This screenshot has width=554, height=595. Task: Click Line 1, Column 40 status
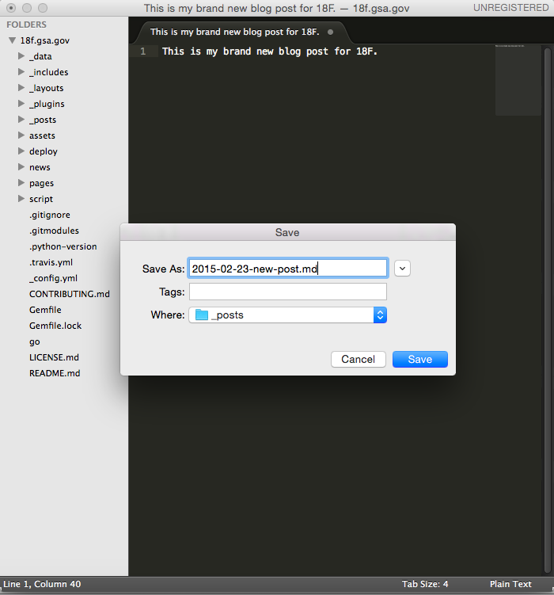42,584
